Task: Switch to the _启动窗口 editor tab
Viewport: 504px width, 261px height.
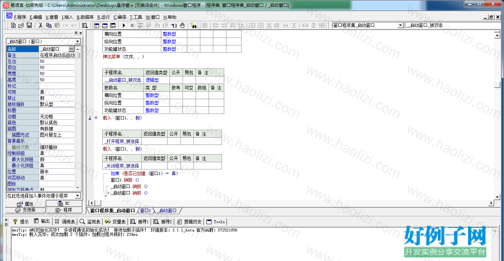Action: pyautogui.click(x=167, y=211)
